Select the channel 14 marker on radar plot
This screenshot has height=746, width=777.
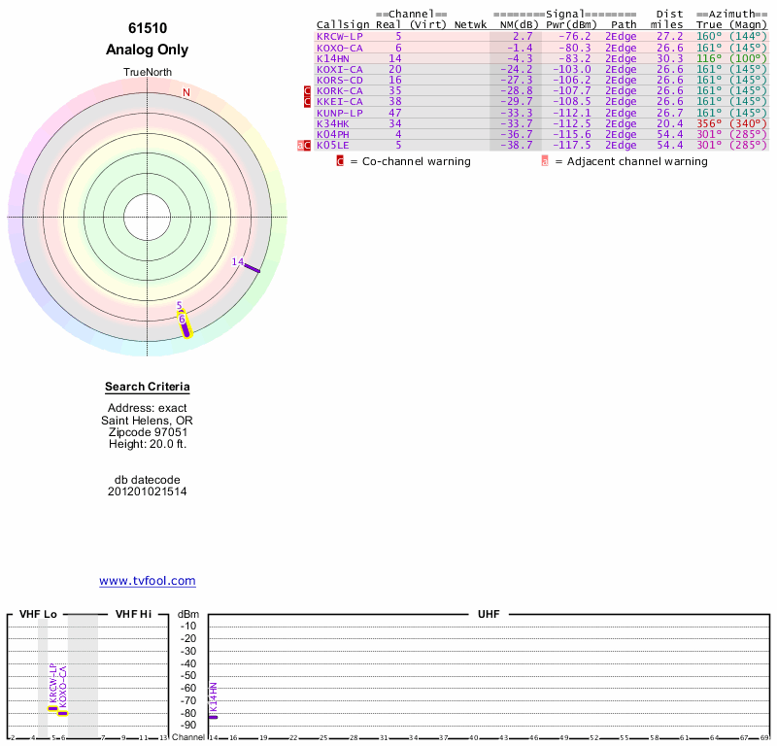[251, 267]
